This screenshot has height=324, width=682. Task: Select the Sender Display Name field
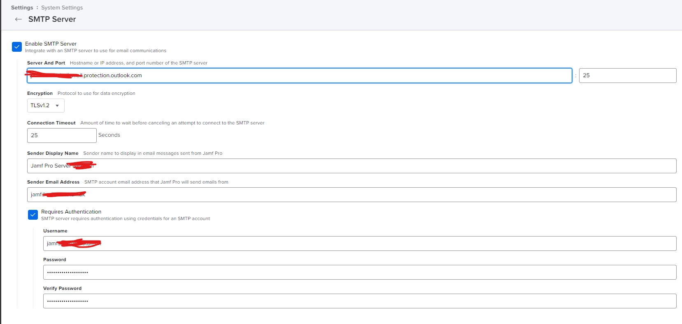tap(351, 166)
